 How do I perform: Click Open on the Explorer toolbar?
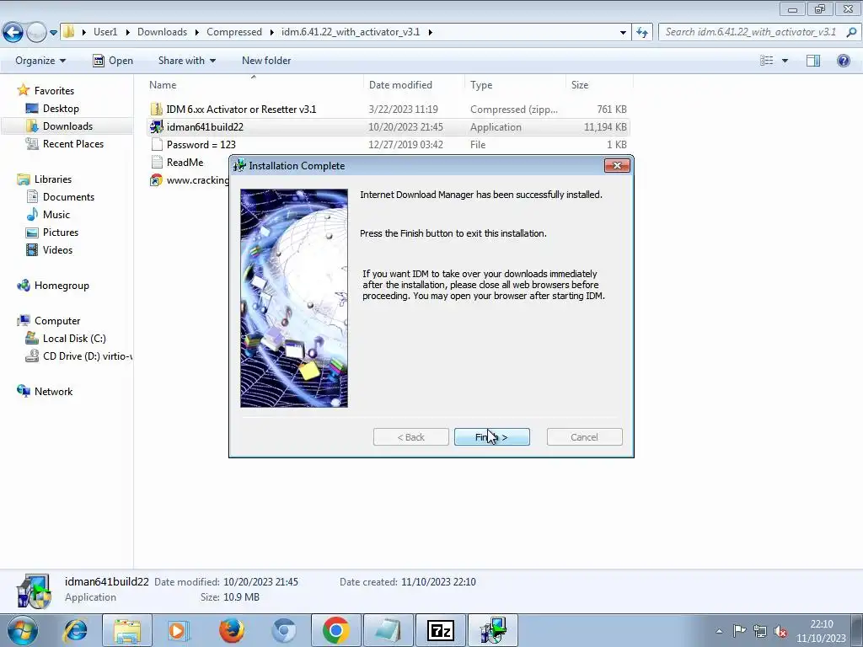pos(113,61)
